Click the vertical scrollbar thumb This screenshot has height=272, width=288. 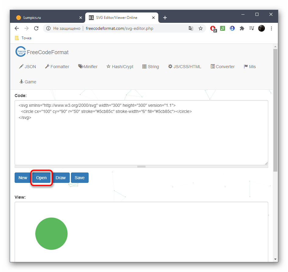(275, 110)
